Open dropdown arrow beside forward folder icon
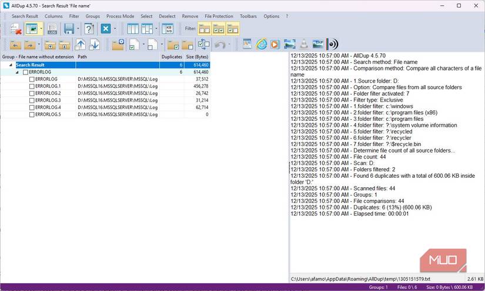The image size is (485, 291). click(39, 45)
